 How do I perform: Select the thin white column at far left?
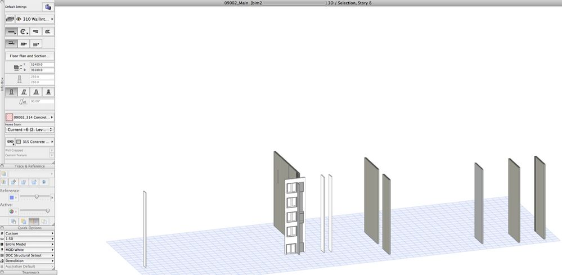145,229
